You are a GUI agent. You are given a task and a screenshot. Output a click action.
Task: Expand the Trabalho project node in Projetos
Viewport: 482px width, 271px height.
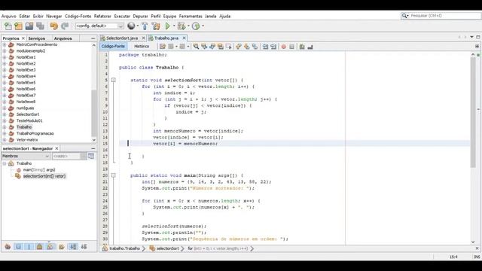pyautogui.click(x=5, y=127)
